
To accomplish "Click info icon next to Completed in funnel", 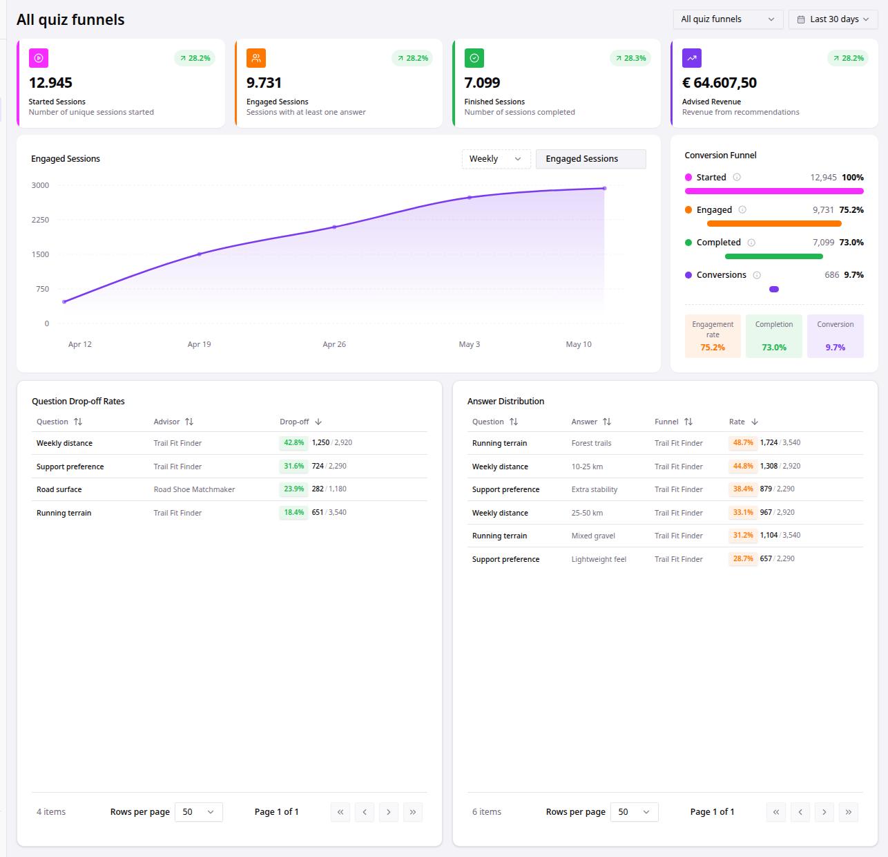I will pyautogui.click(x=751, y=243).
